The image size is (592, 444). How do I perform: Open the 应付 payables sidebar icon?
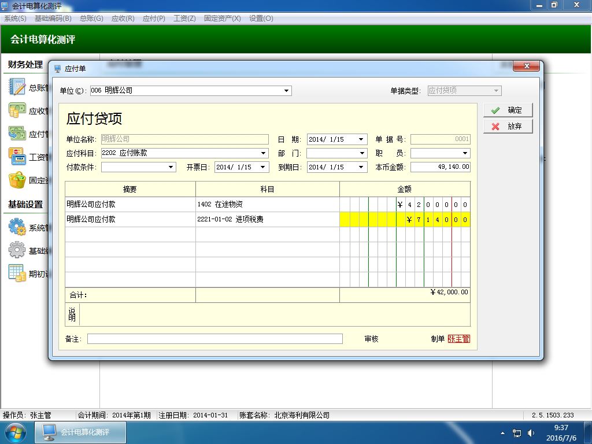pos(17,134)
